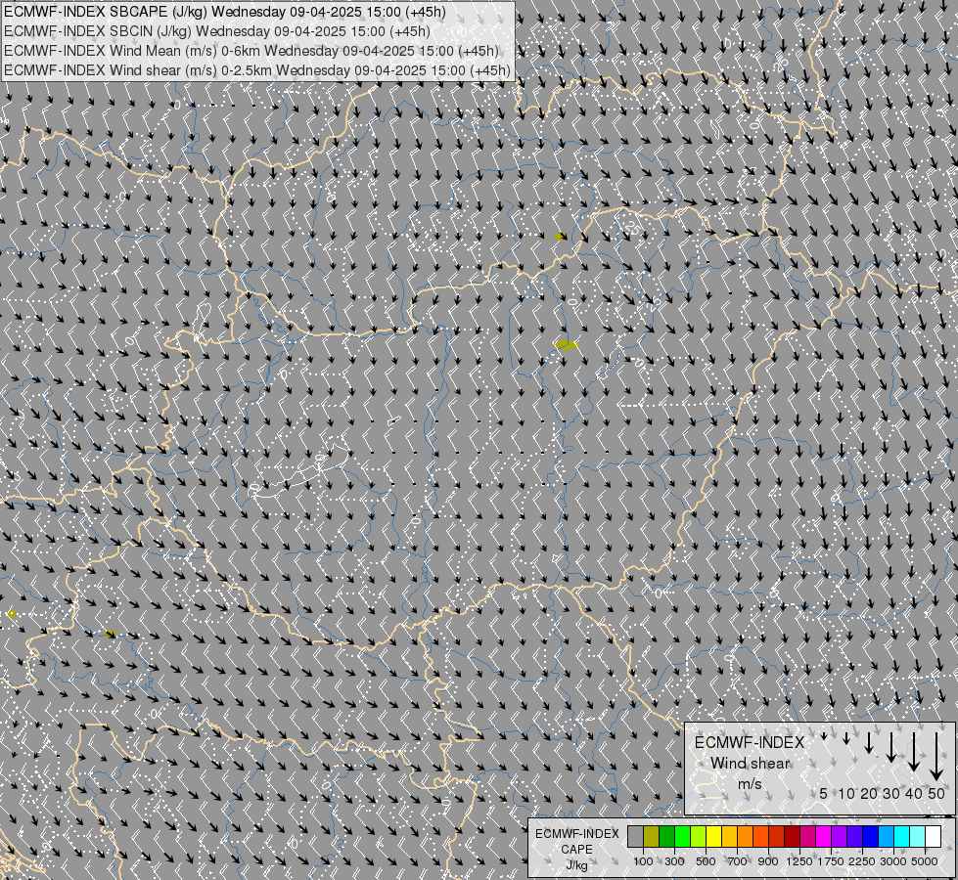The image size is (958, 880).
Task: Pick the olive swatch in the CAPE legend
Action: click(652, 836)
